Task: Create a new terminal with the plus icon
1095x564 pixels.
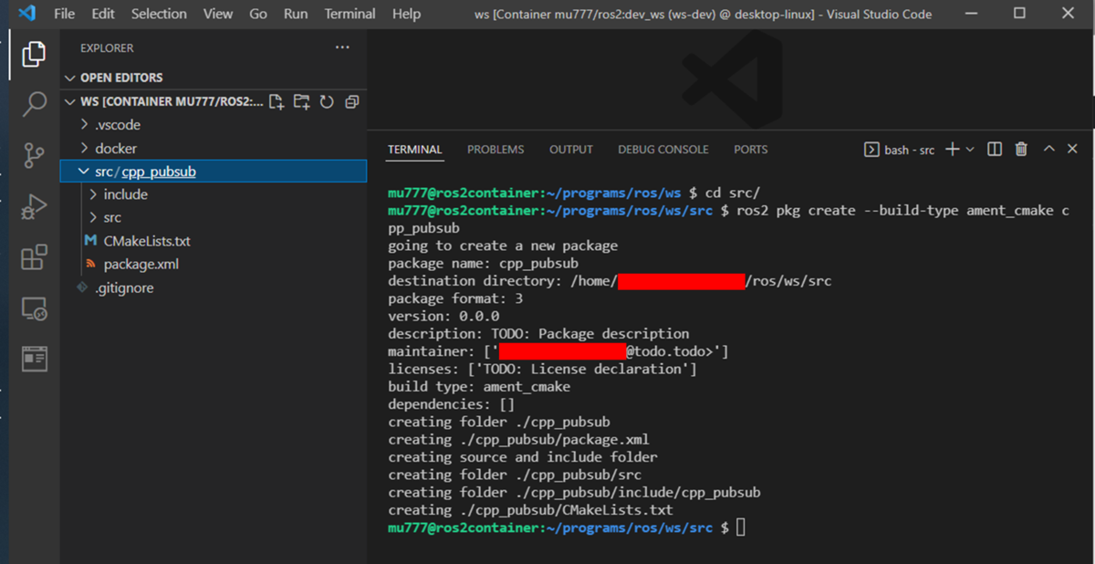Action: 952,149
